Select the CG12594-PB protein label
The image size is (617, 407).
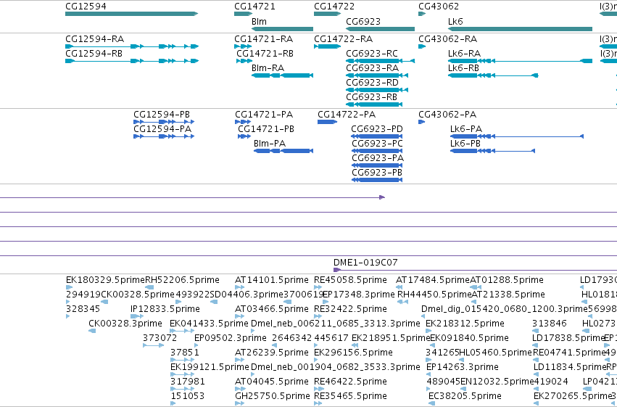coord(162,115)
